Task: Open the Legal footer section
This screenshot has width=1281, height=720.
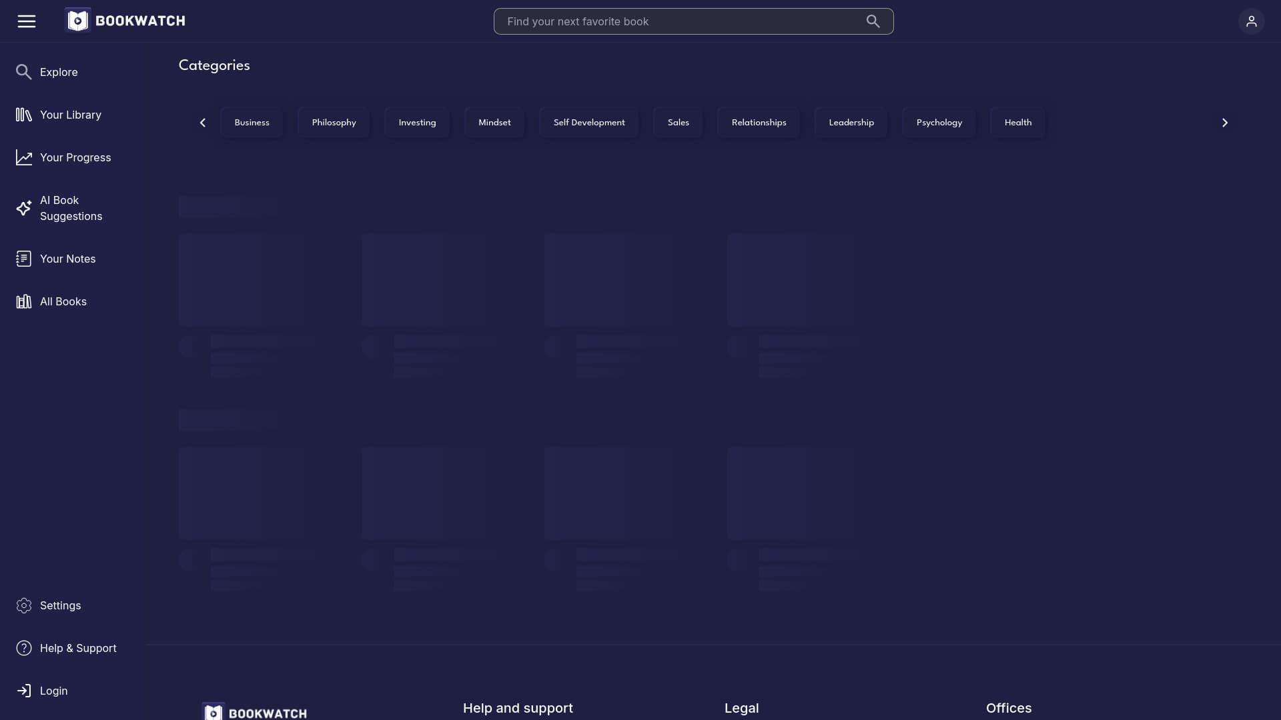Action: coord(741,708)
